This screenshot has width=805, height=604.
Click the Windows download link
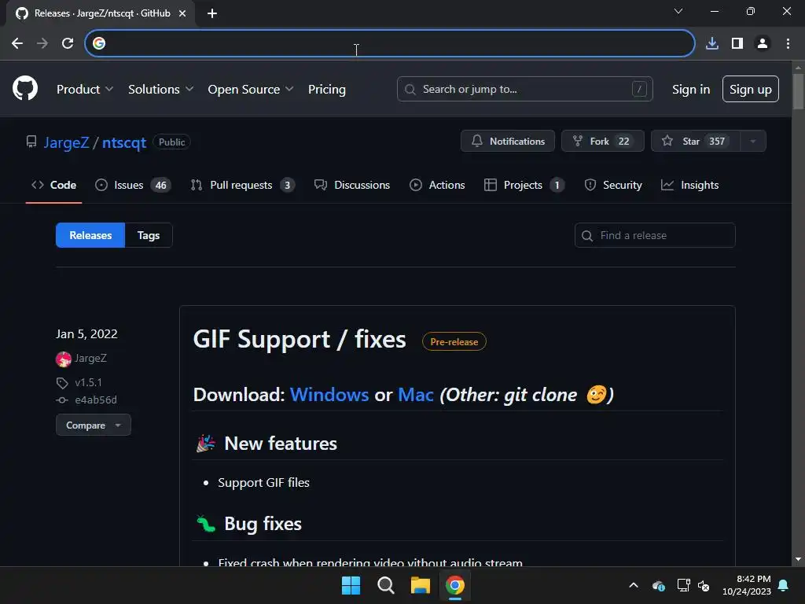[329, 395]
